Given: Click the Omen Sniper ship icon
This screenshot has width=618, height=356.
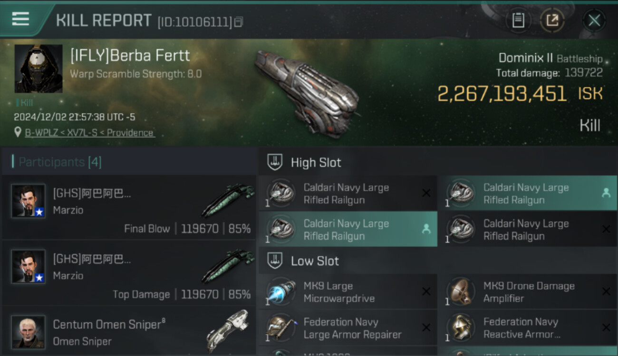Looking at the screenshot, I should pyautogui.click(x=228, y=331).
